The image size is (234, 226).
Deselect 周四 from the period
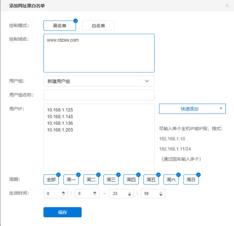click(131, 180)
